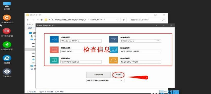The width and height of the screenshot is (211, 94).
Task: Open the 组织 dropdown in Explorer
Action: click(x=31, y=28)
